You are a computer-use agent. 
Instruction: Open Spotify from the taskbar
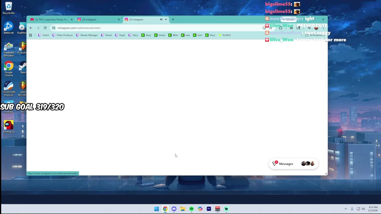tap(191, 209)
